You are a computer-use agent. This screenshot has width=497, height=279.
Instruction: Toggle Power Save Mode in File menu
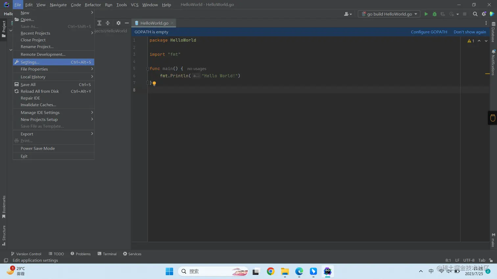click(x=54, y=149)
